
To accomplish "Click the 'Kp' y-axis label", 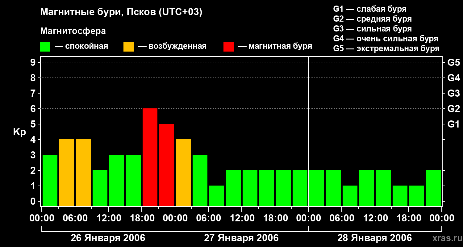I will 19,132.
